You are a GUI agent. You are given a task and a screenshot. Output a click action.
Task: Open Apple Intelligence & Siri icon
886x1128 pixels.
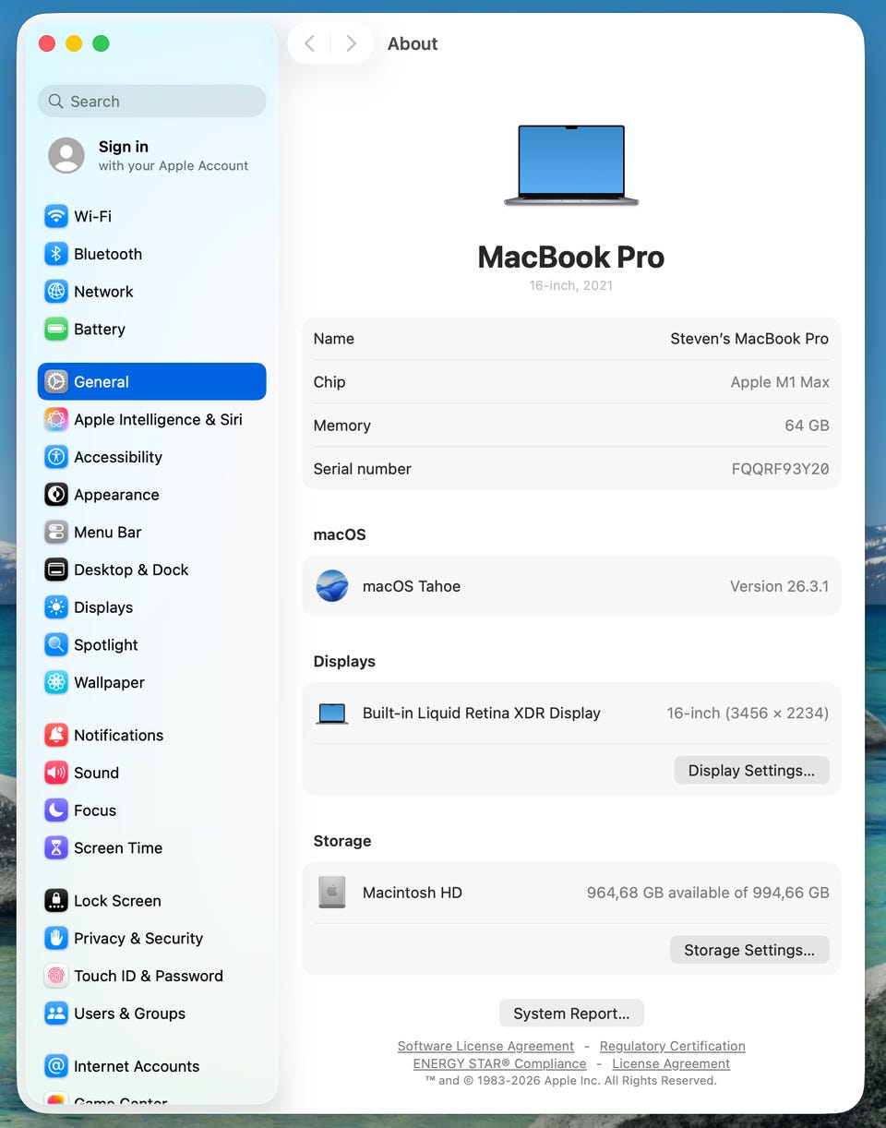pos(56,420)
